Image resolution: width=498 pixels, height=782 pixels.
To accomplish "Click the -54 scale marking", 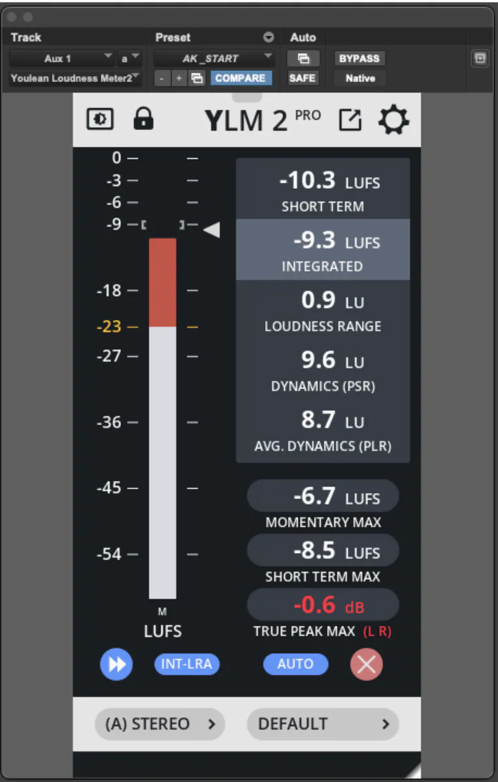I will point(109,554).
